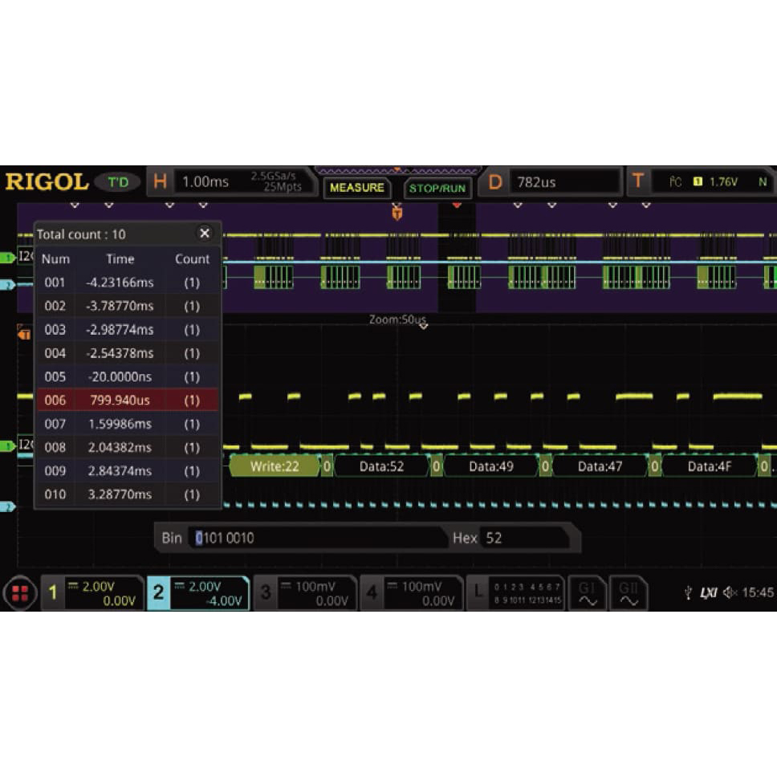777x777 pixels.
Task: Open the GI signal generator icon
Action: pyautogui.click(x=588, y=593)
